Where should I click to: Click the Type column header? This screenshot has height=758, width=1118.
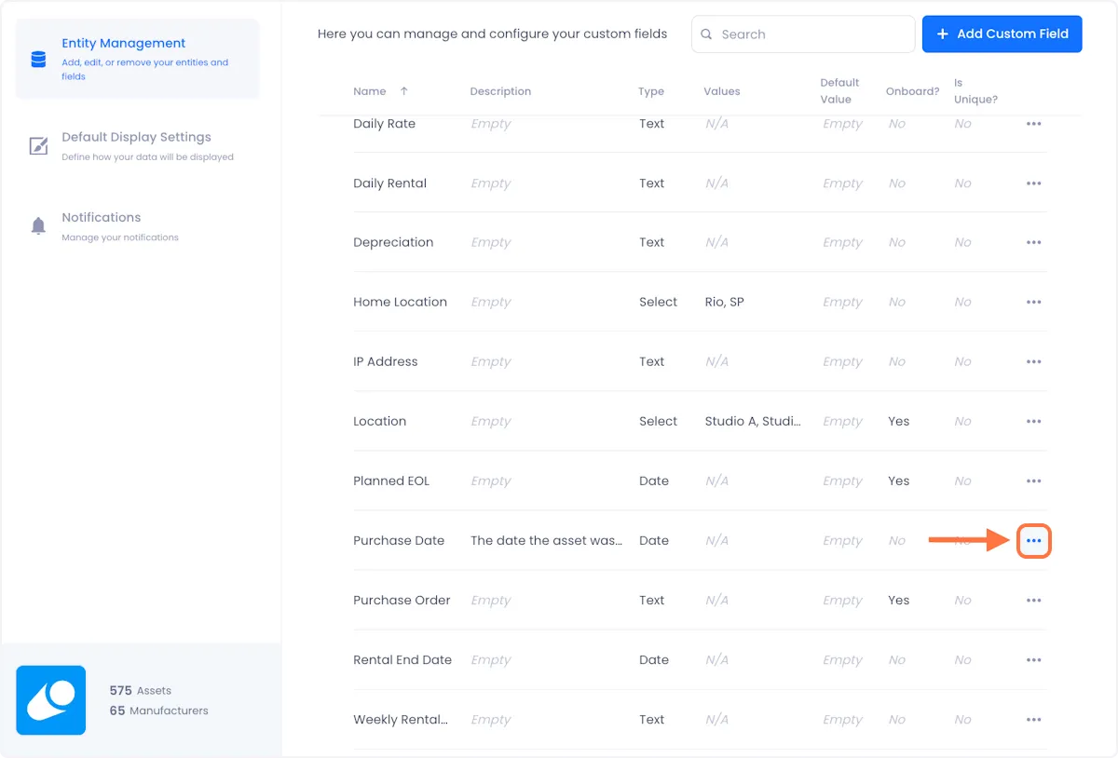pos(651,91)
